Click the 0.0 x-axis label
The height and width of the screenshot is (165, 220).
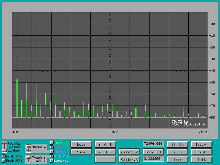coord(15,132)
